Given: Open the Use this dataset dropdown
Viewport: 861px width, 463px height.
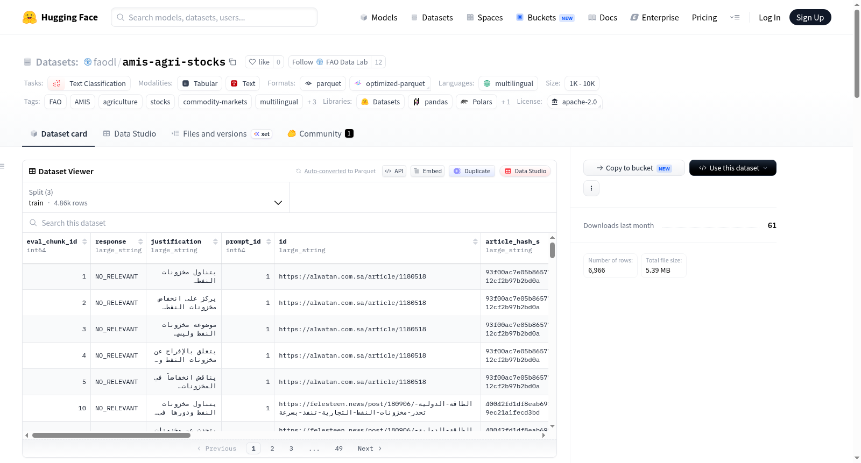Looking at the screenshot, I should [x=733, y=168].
